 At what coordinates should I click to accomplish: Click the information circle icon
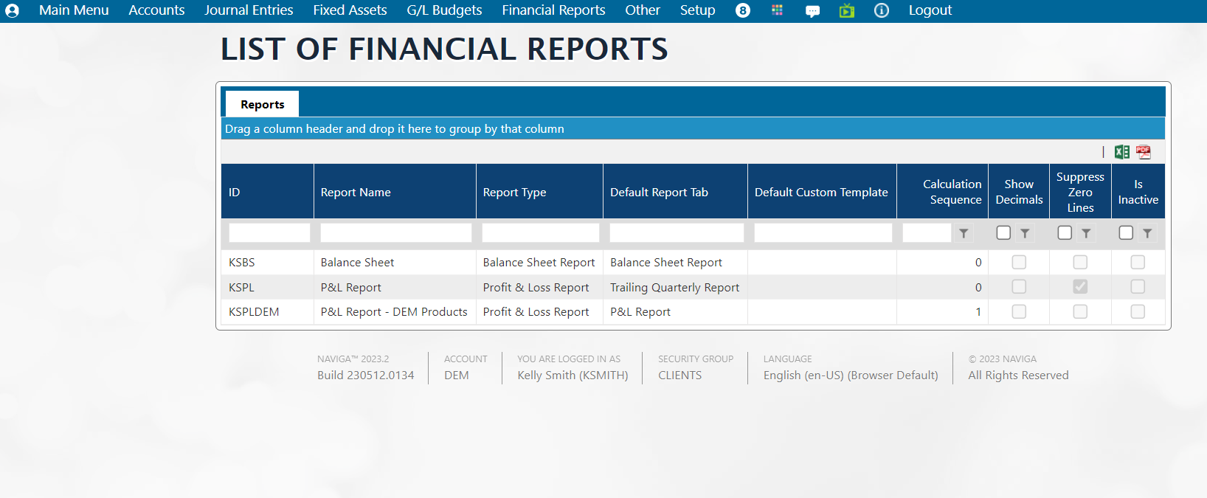(882, 10)
